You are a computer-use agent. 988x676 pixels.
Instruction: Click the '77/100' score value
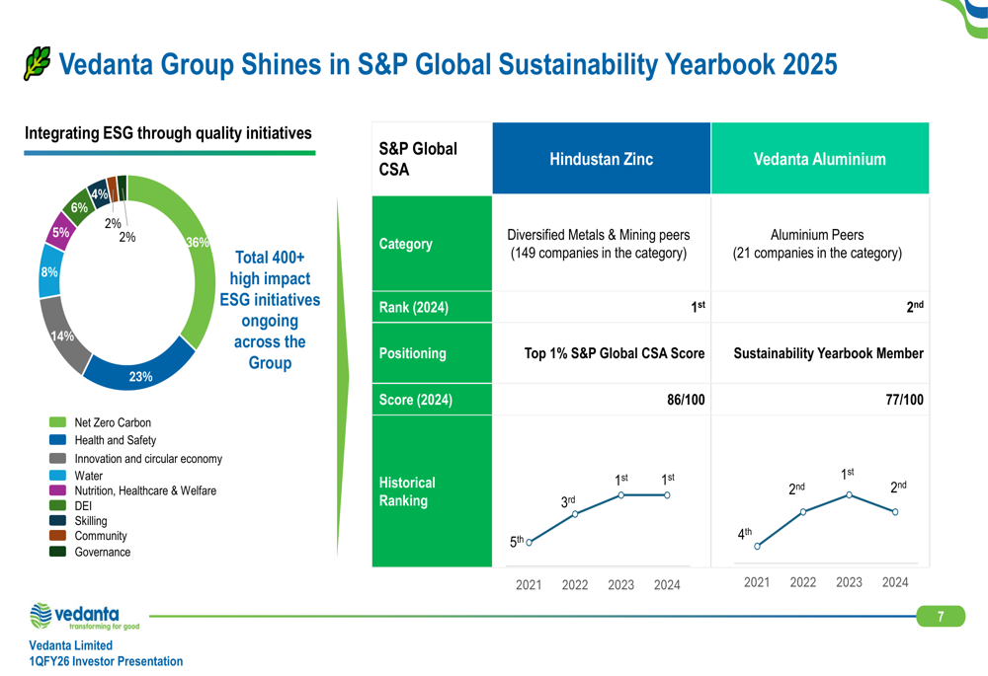click(905, 400)
